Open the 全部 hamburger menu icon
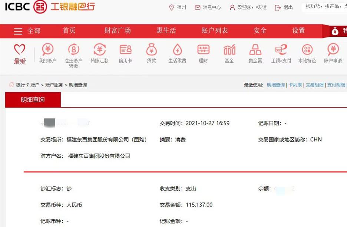Screen dimensions: 347x227 (x=18, y=31)
